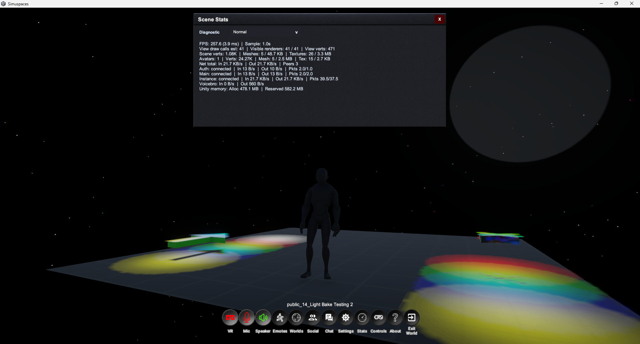
Task: Click the dark avatar figure in the scene
Action: (320, 223)
